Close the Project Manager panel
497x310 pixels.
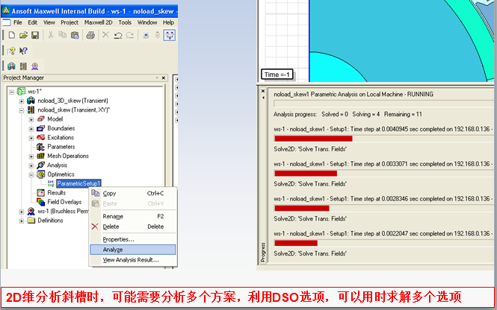pos(164,77)
